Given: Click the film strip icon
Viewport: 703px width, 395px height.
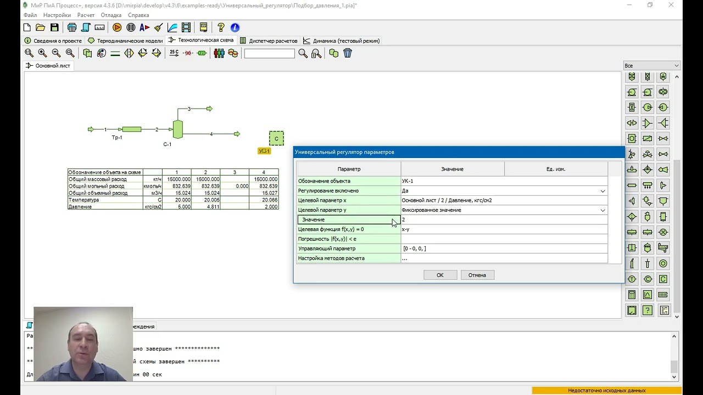Looking at the screenshot, I should (186, 27).
